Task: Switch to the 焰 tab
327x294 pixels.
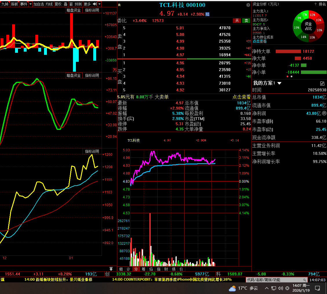Action: click(151, 269)
